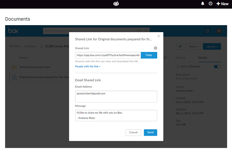Go to All Files breadcrumb
Image resolution: width=232 pixels, height=150 pixels.
15,46
